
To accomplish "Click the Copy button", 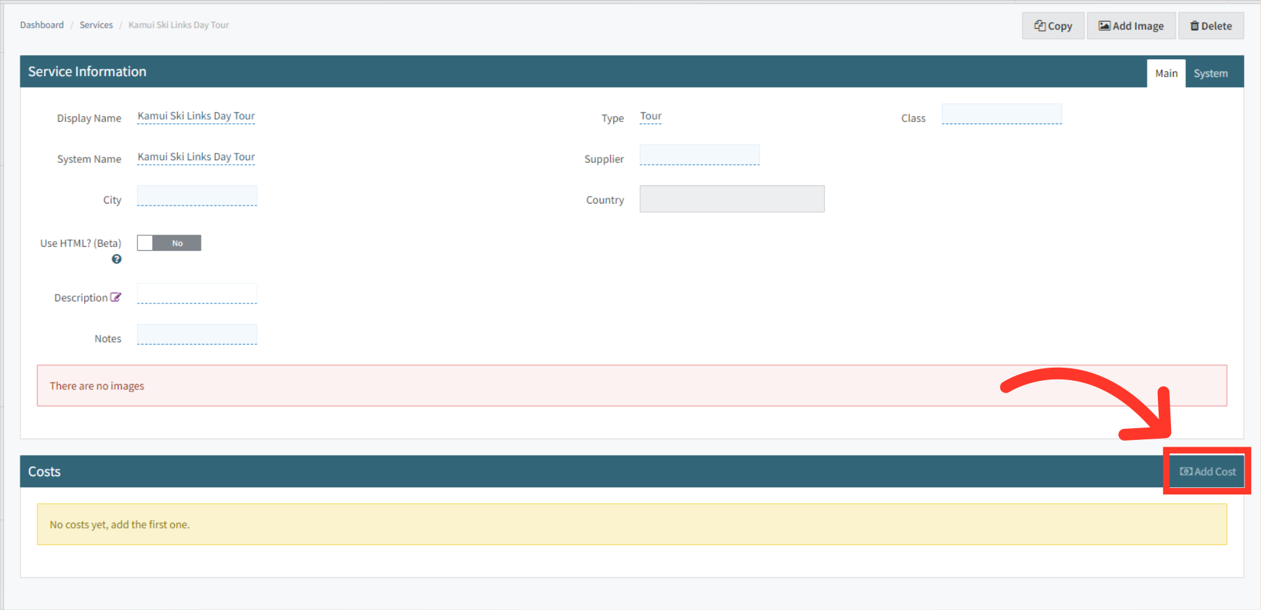I will (1053, 26).
